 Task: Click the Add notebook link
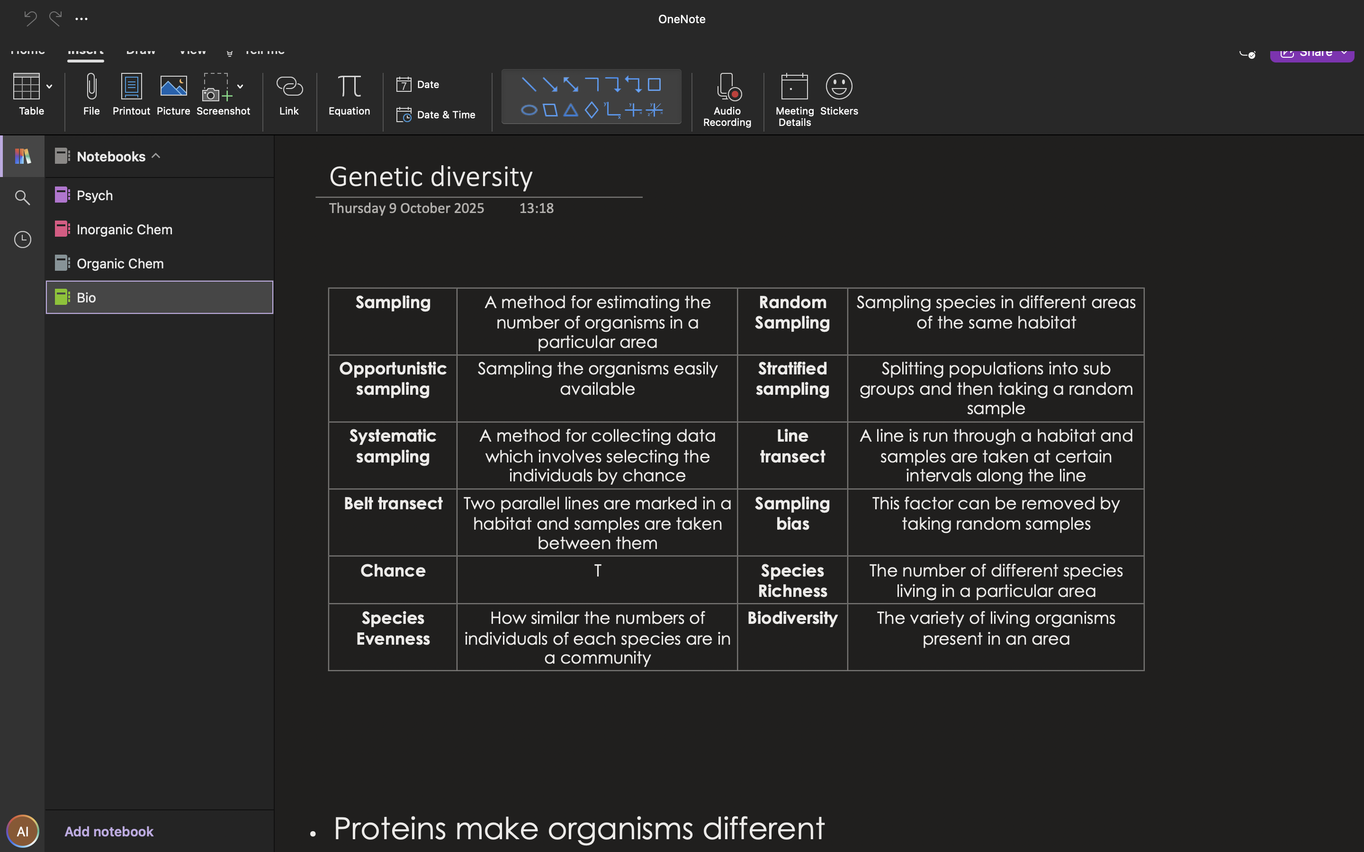tap(109, 831)
